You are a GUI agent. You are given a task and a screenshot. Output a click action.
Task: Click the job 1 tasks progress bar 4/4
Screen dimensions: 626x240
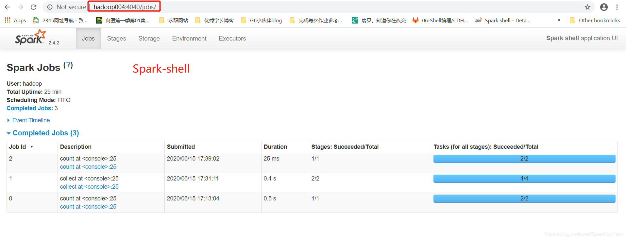[x=524, y=179]
